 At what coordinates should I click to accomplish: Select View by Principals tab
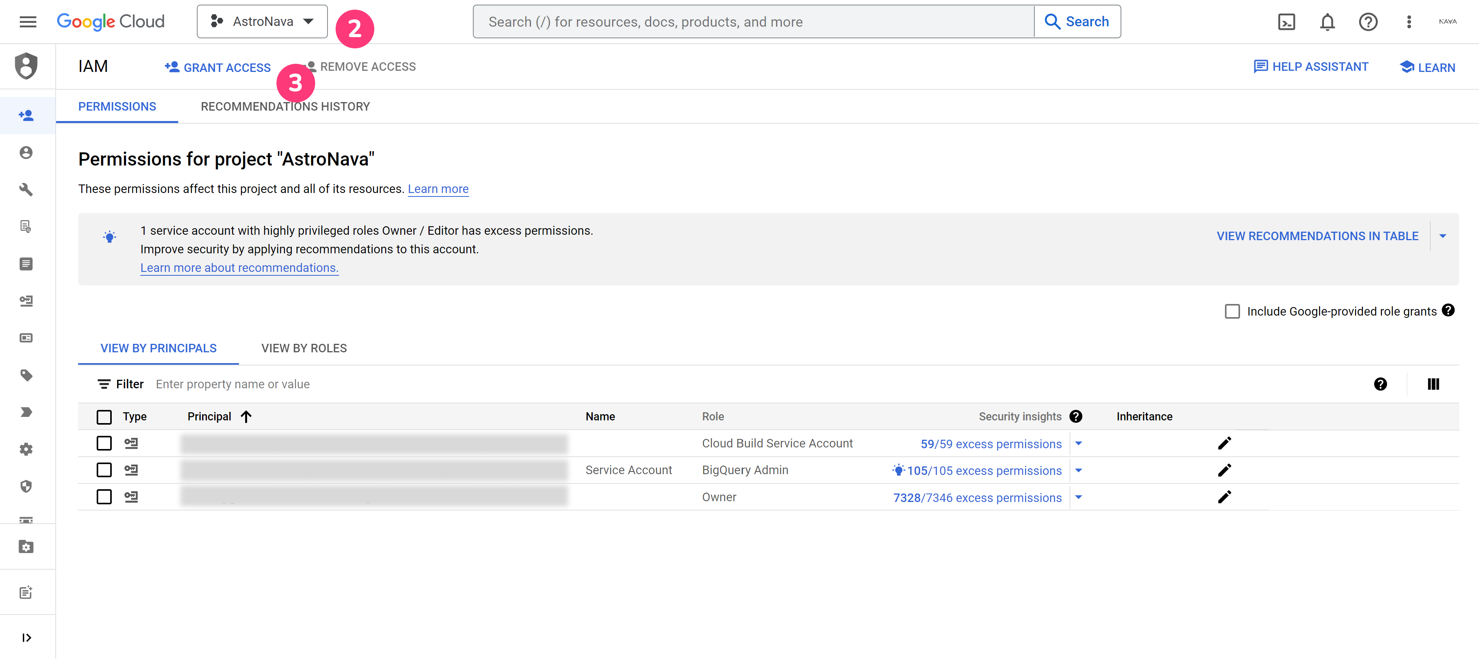point(159,348)
